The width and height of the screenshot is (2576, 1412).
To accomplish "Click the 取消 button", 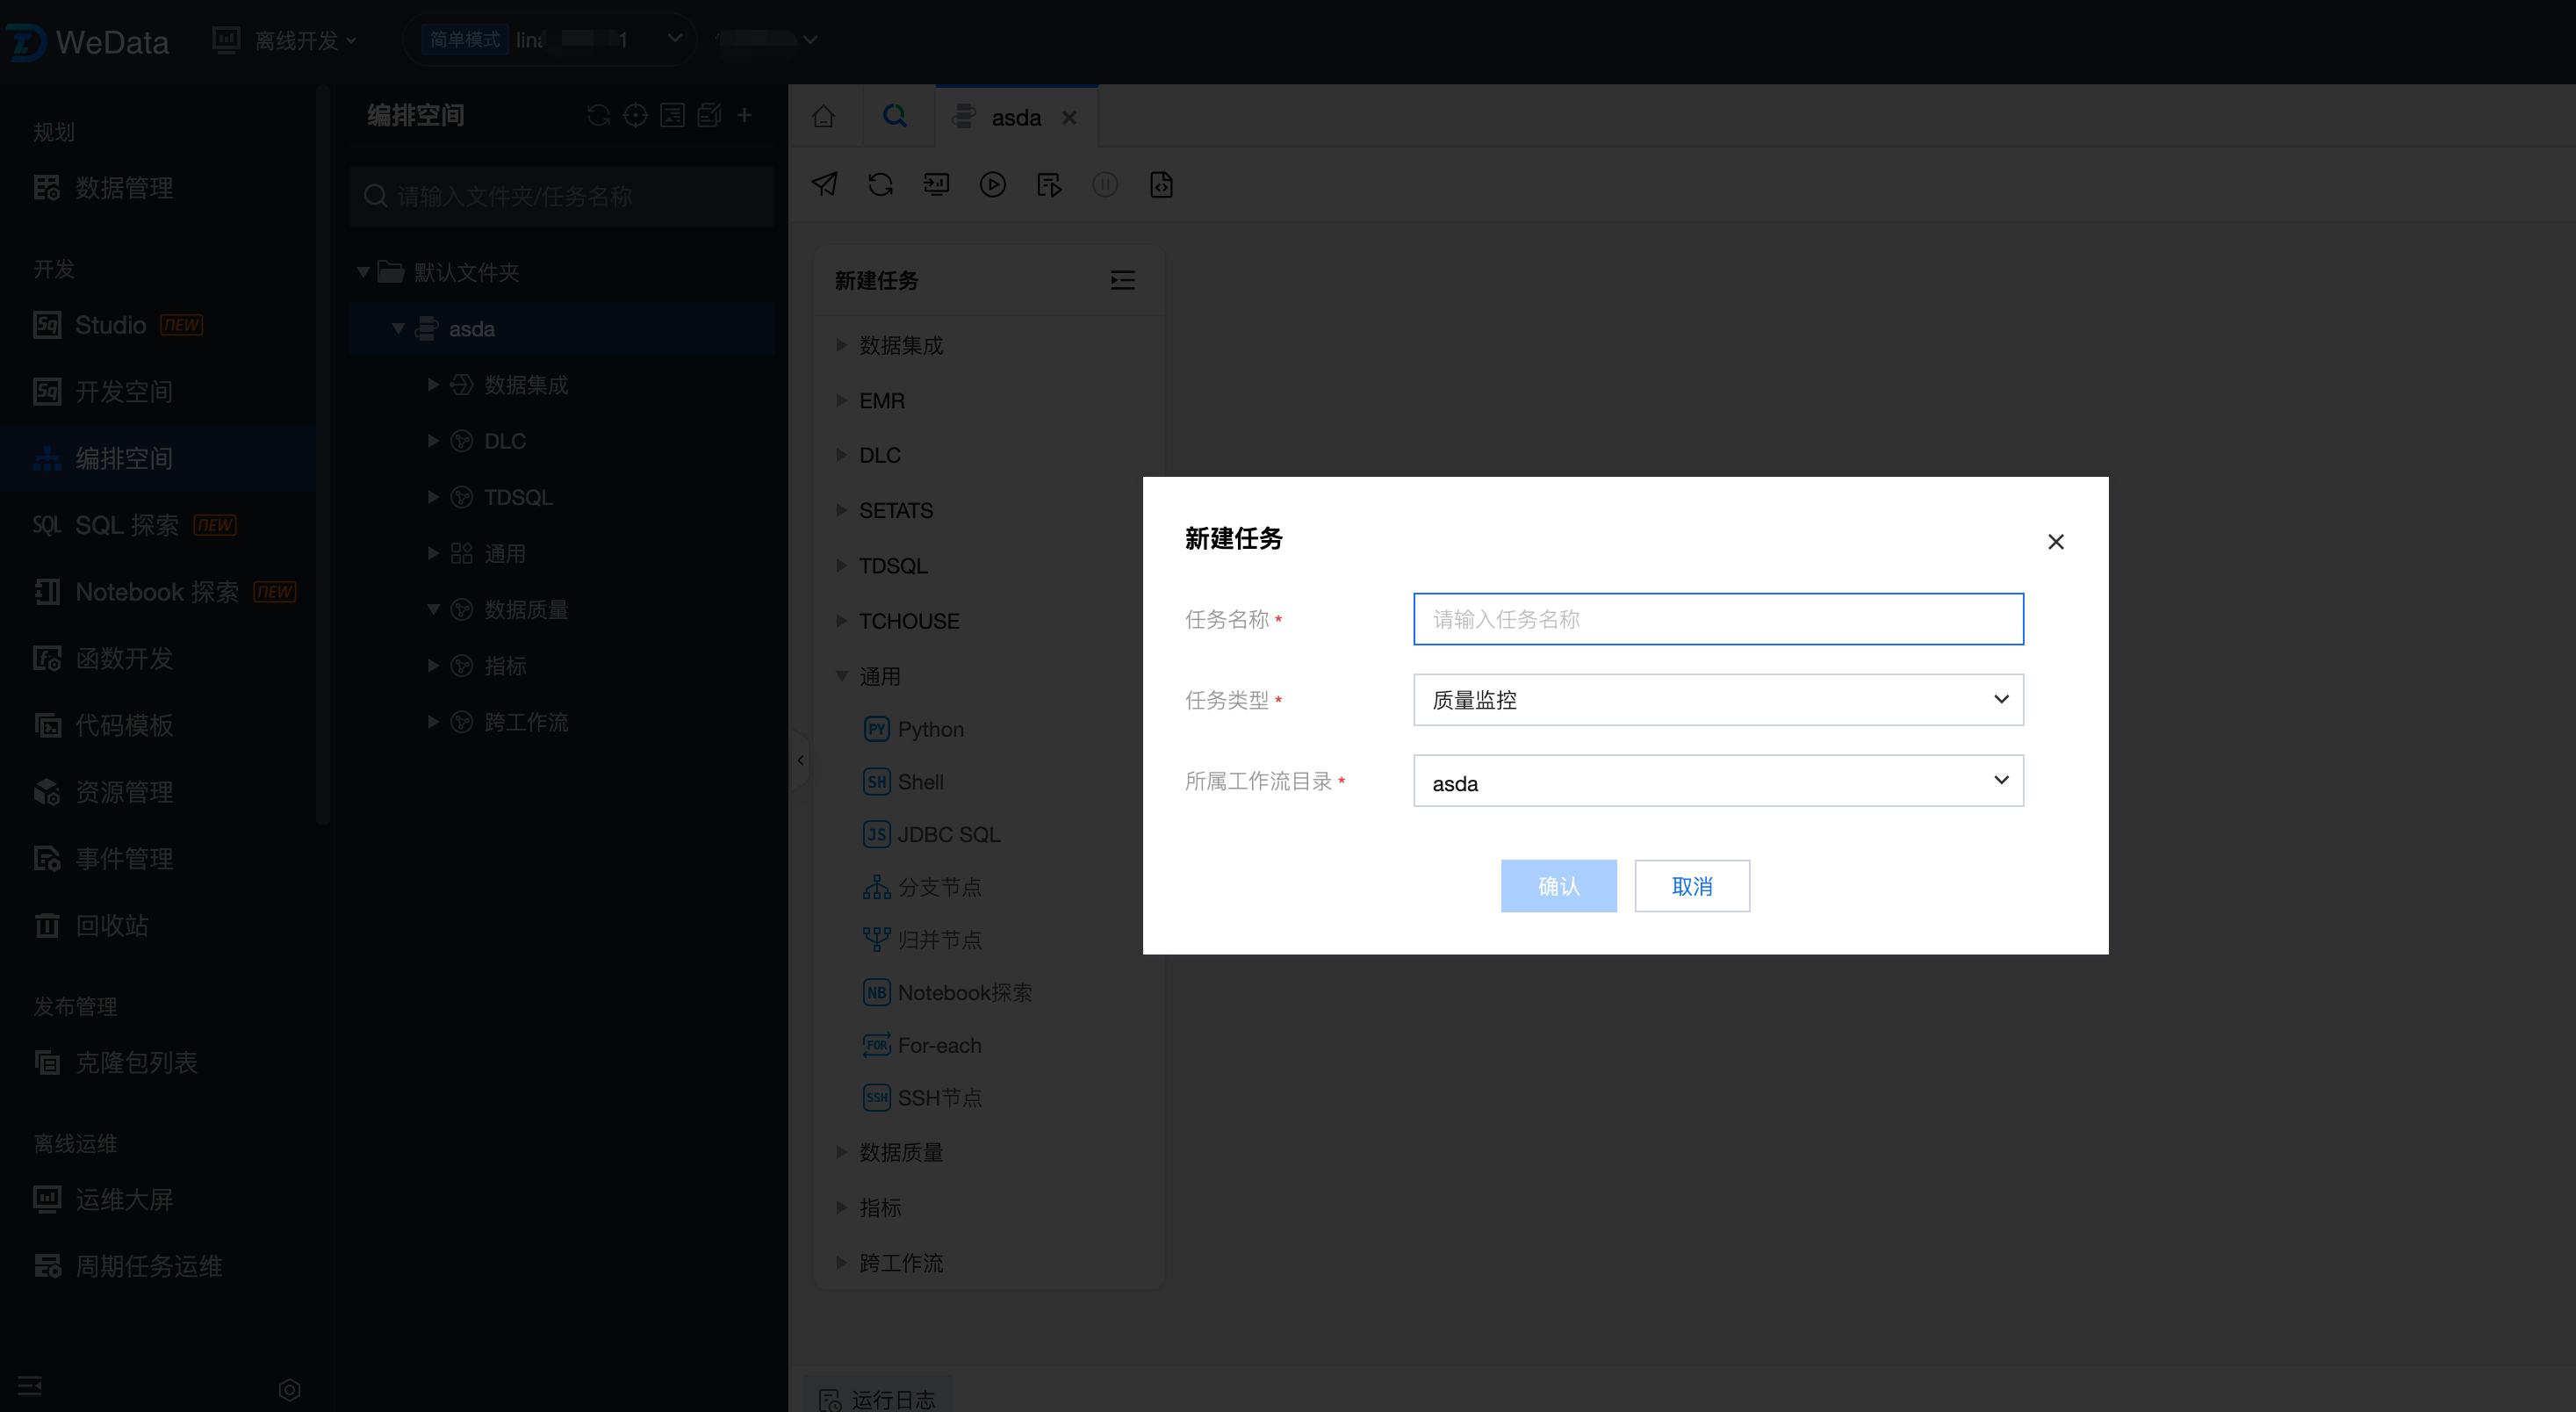I will coord(1691,886).
